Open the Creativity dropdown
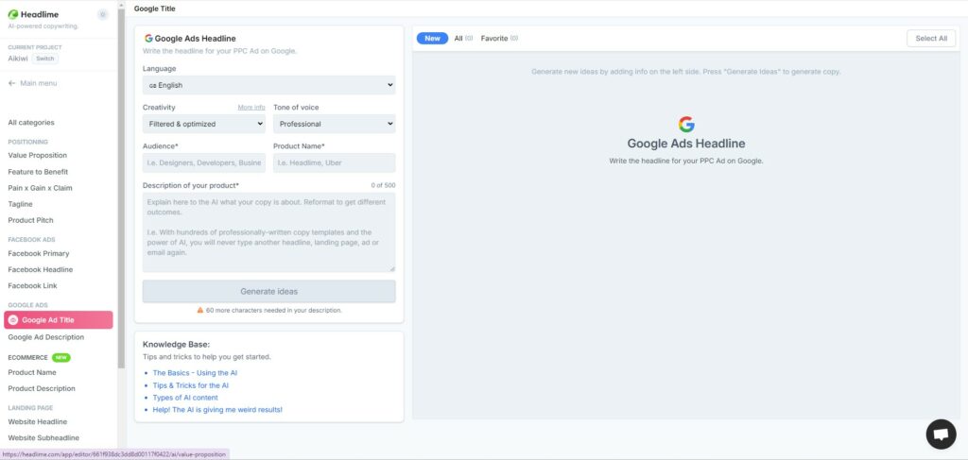Screen dimensions: 968x460 [x=204, y=124]
